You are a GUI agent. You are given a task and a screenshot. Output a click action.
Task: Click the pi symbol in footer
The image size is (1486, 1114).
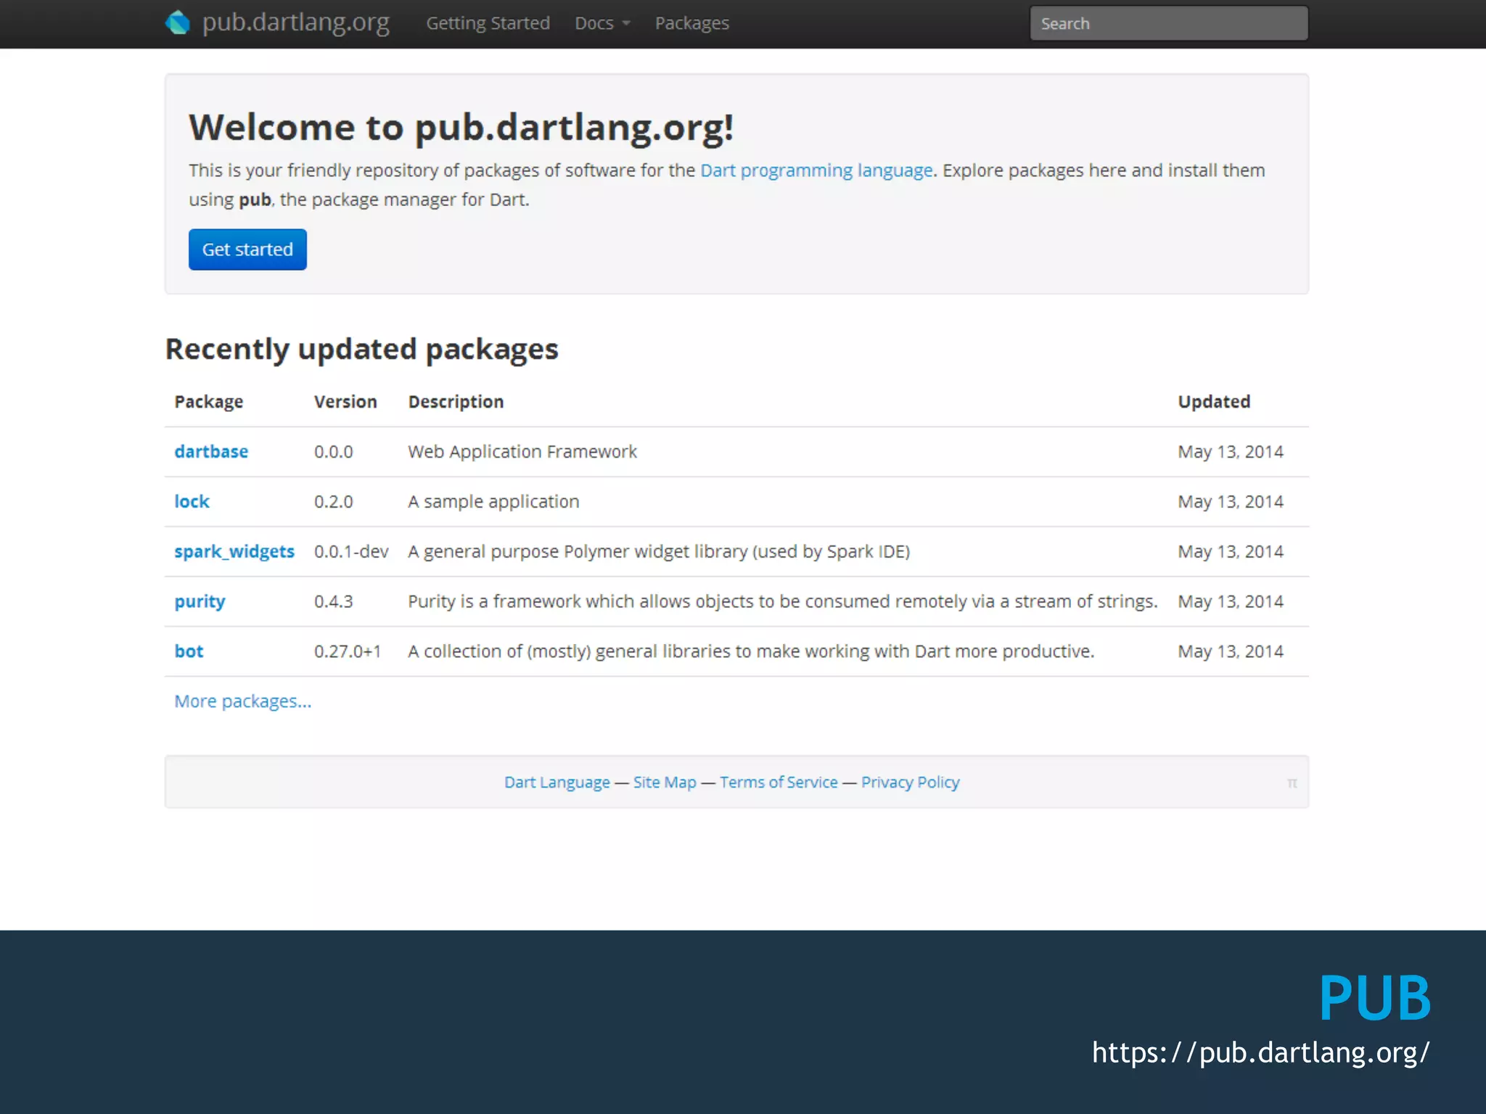point(1292,783)
